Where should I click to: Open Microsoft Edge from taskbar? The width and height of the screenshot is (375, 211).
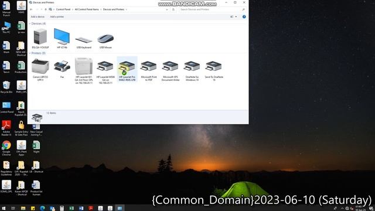click(x=43, y=208)
